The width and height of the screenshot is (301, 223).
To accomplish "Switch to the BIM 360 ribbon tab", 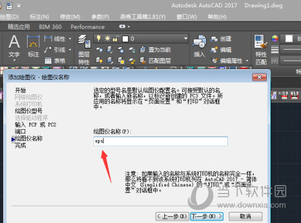I will click(x=50, y=27).
